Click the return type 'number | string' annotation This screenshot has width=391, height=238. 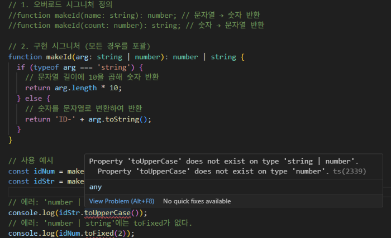pos(204,57)
